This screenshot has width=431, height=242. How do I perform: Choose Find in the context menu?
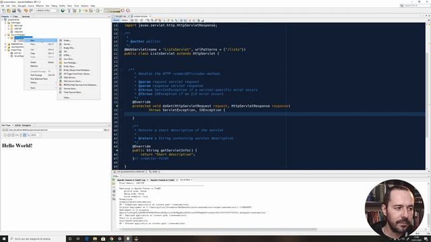pyautogui.click(x=40, y=44)
